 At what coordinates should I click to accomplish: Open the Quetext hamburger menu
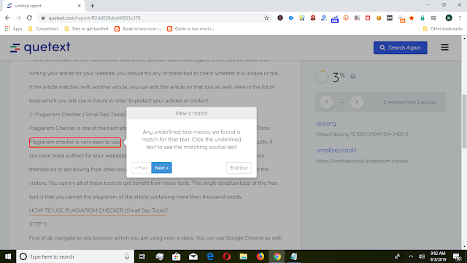coord(444,47)
